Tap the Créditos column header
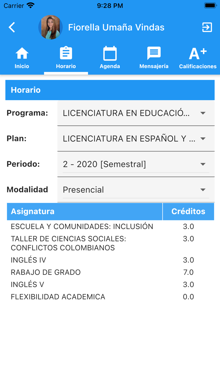 click(188, 211)
